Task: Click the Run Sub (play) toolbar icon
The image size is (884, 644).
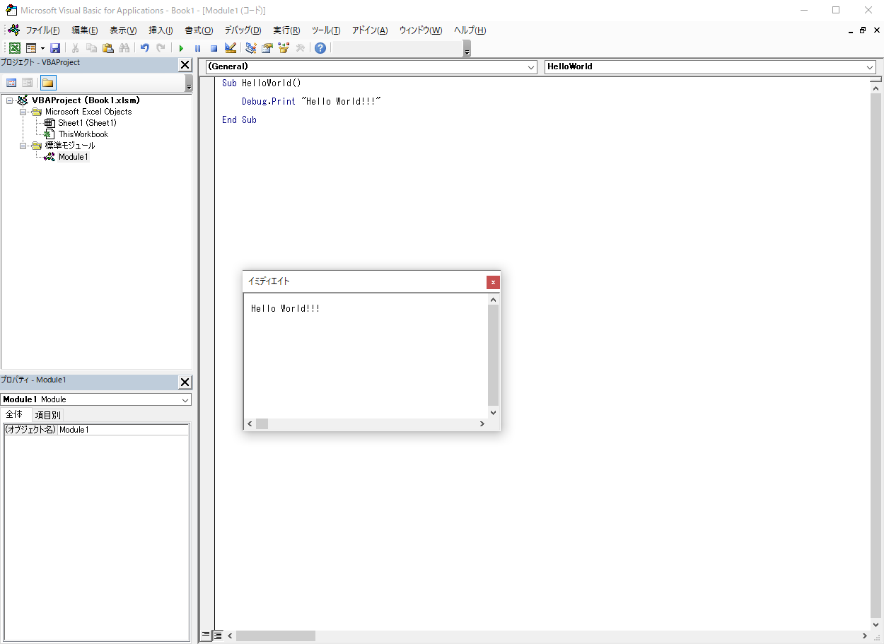Action: (181, 48)
